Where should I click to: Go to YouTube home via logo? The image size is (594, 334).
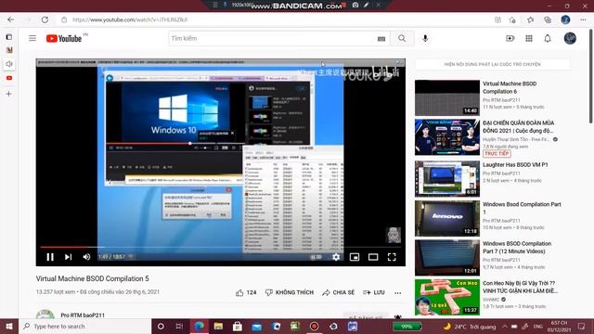point(64,38)
